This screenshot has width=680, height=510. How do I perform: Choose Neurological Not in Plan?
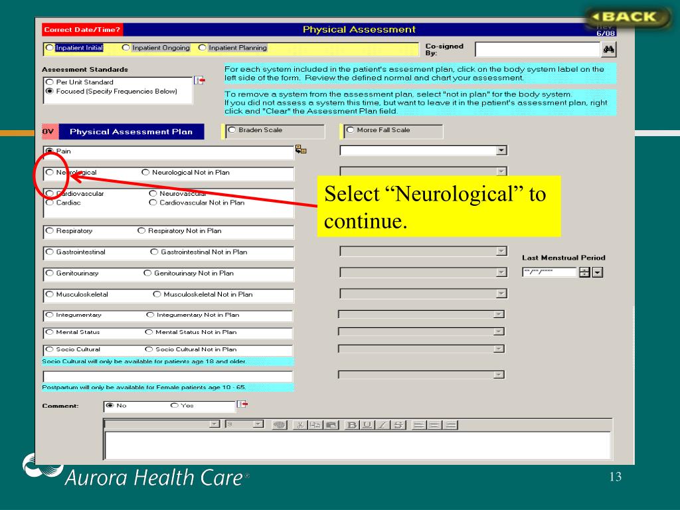(x=145, y=172)
